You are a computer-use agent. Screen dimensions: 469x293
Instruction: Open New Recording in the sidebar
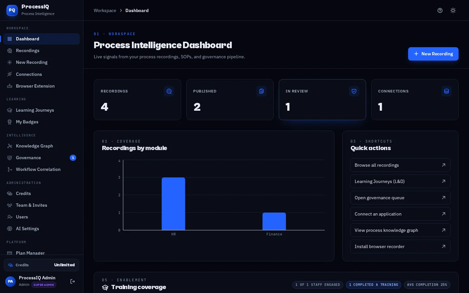41,62
